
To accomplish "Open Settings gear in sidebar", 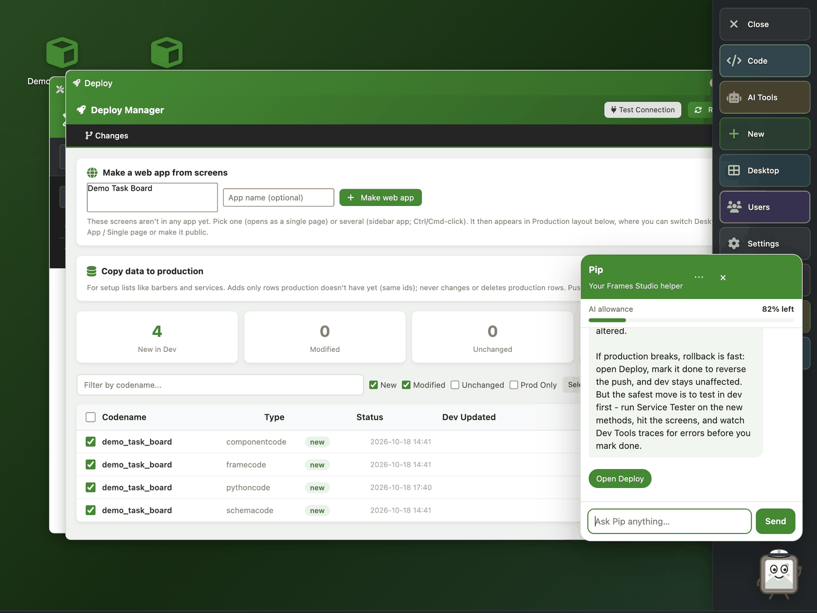I will (x=734, y=243).
